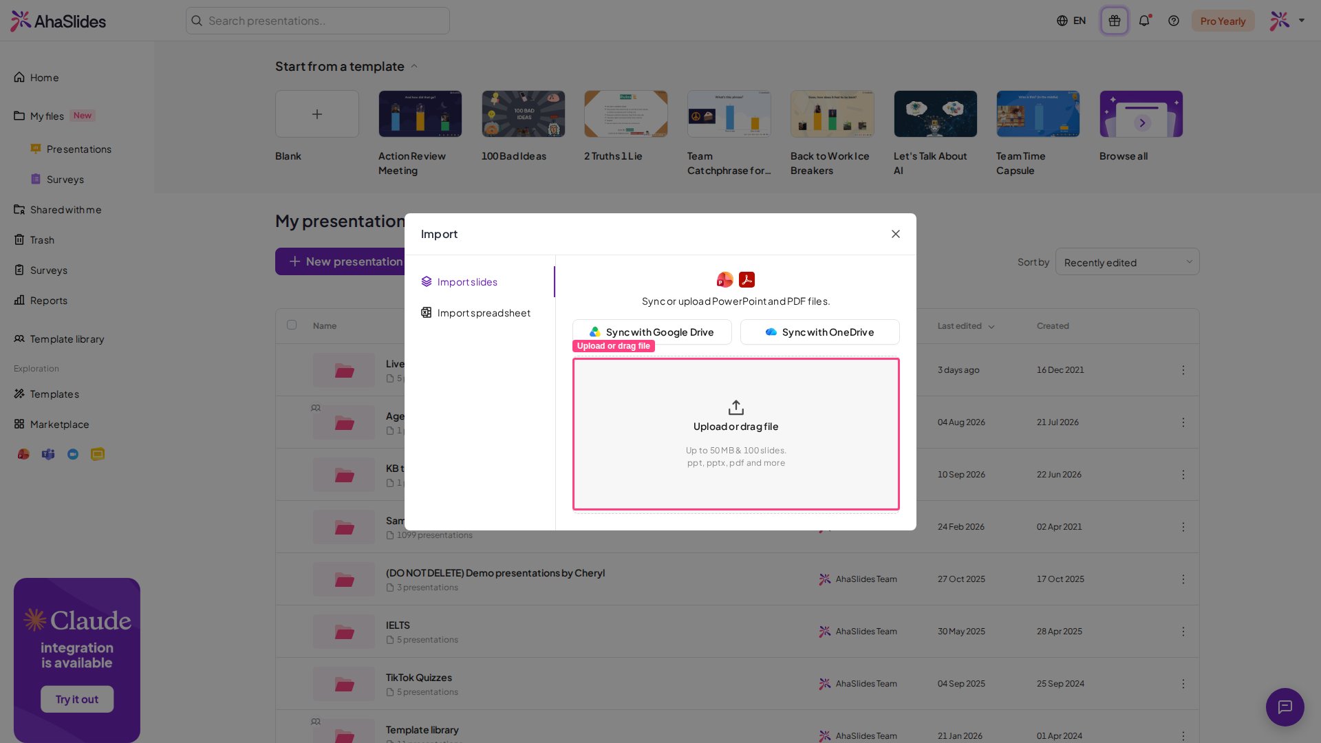Click the Zoom integration icon in sidebar

coord(73,454)
